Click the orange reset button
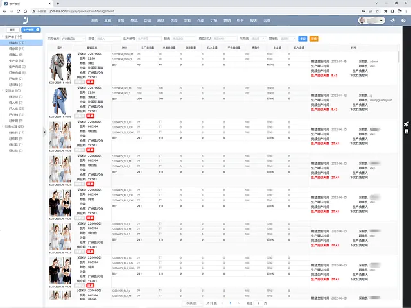Viewport: 411px width, 308px height. [314, 38]
